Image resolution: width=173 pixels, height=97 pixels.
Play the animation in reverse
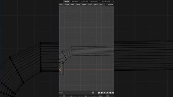(x=105, y=93)
